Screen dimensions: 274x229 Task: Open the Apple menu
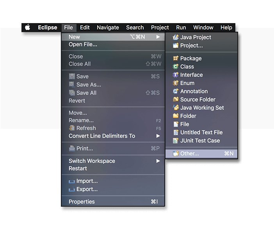click(27, 27)
